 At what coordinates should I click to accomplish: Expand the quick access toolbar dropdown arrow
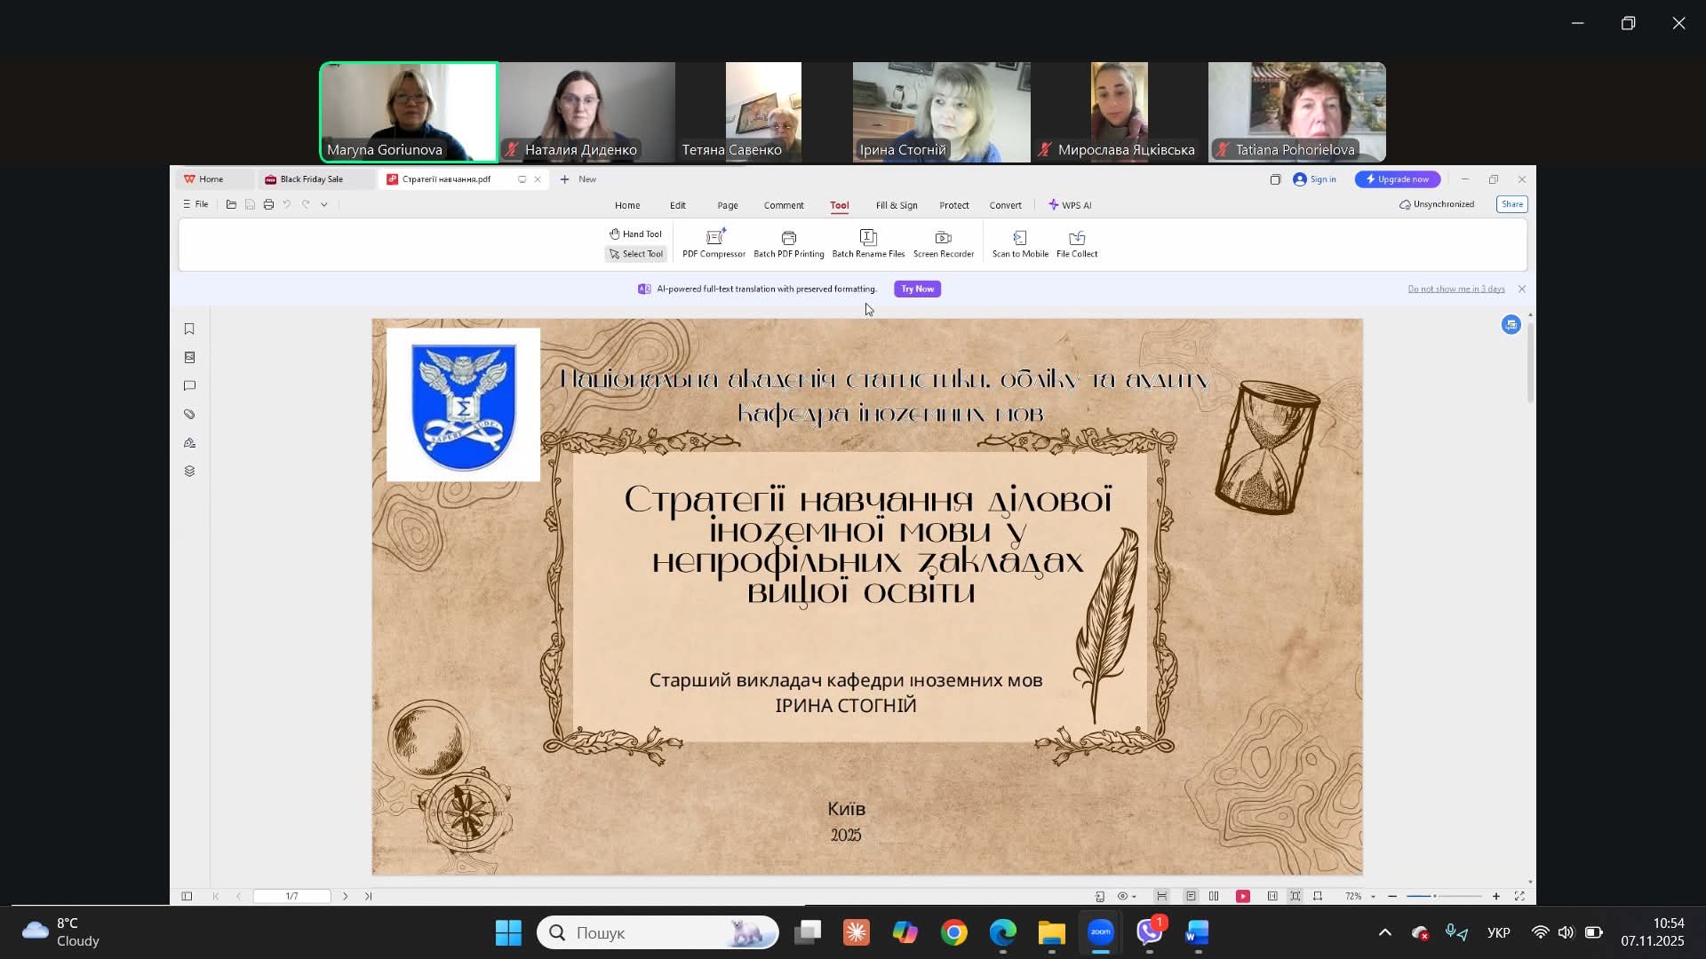point(324,205)
